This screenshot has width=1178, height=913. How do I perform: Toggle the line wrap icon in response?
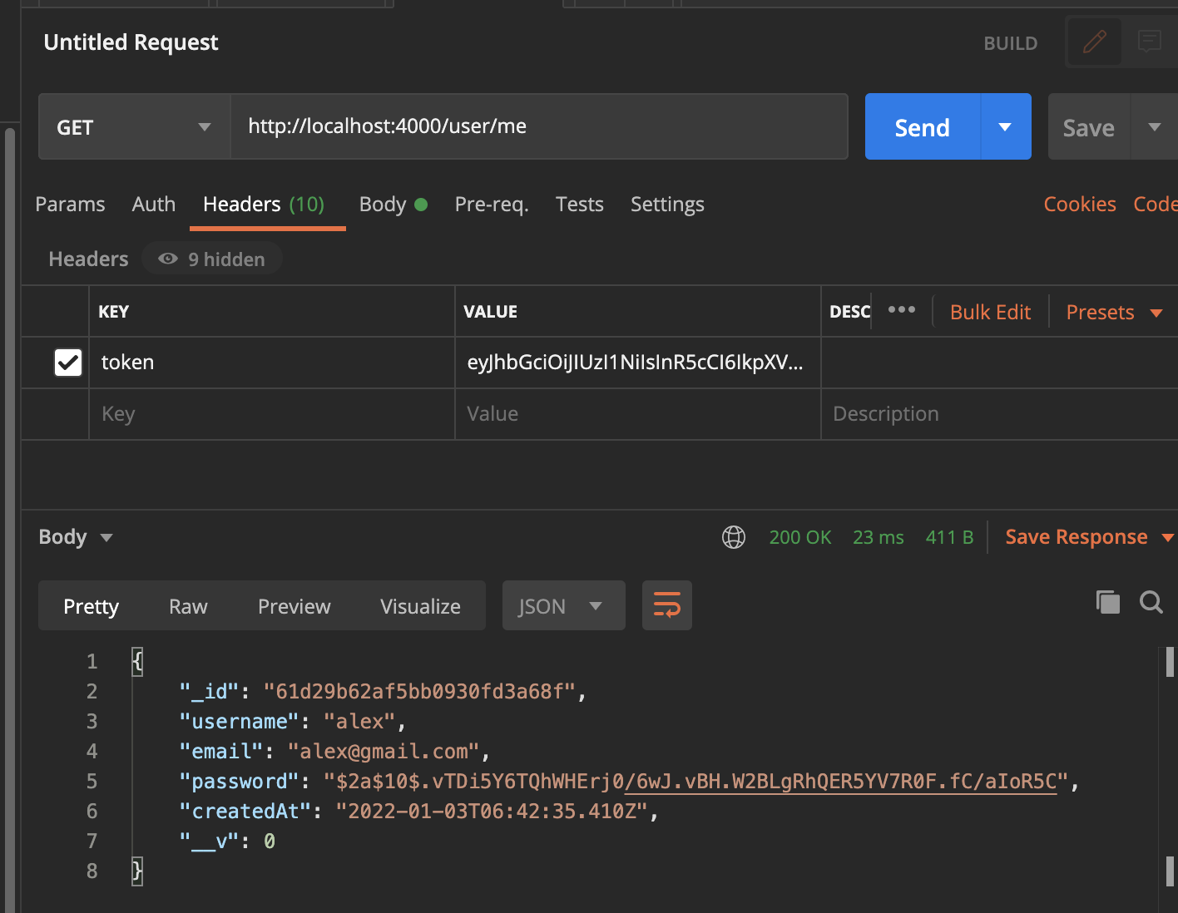click(x=667, y=605)
